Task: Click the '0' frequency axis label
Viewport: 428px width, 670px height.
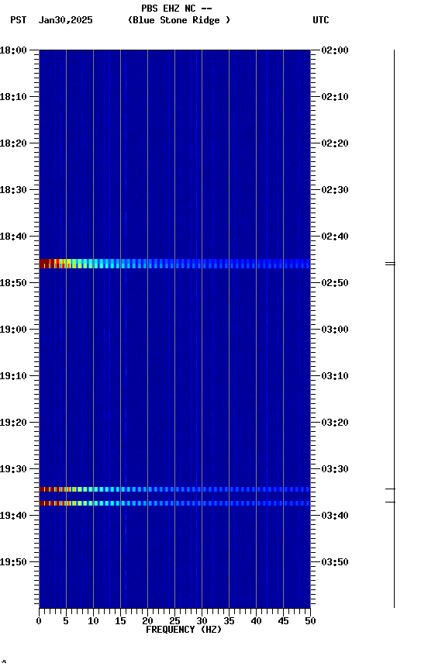Action: tap(39, 621)
